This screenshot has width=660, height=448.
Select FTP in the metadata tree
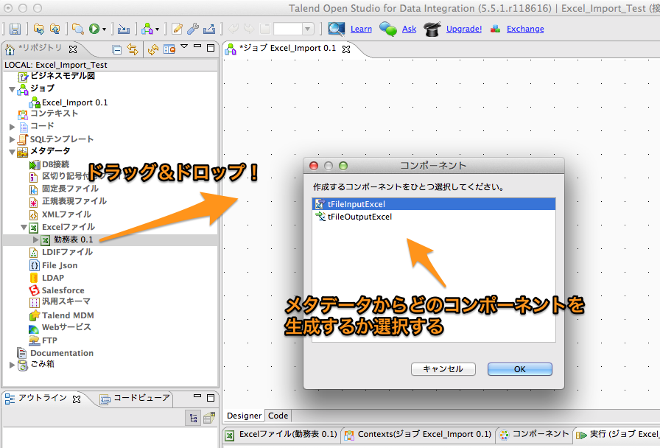(49, 340)
